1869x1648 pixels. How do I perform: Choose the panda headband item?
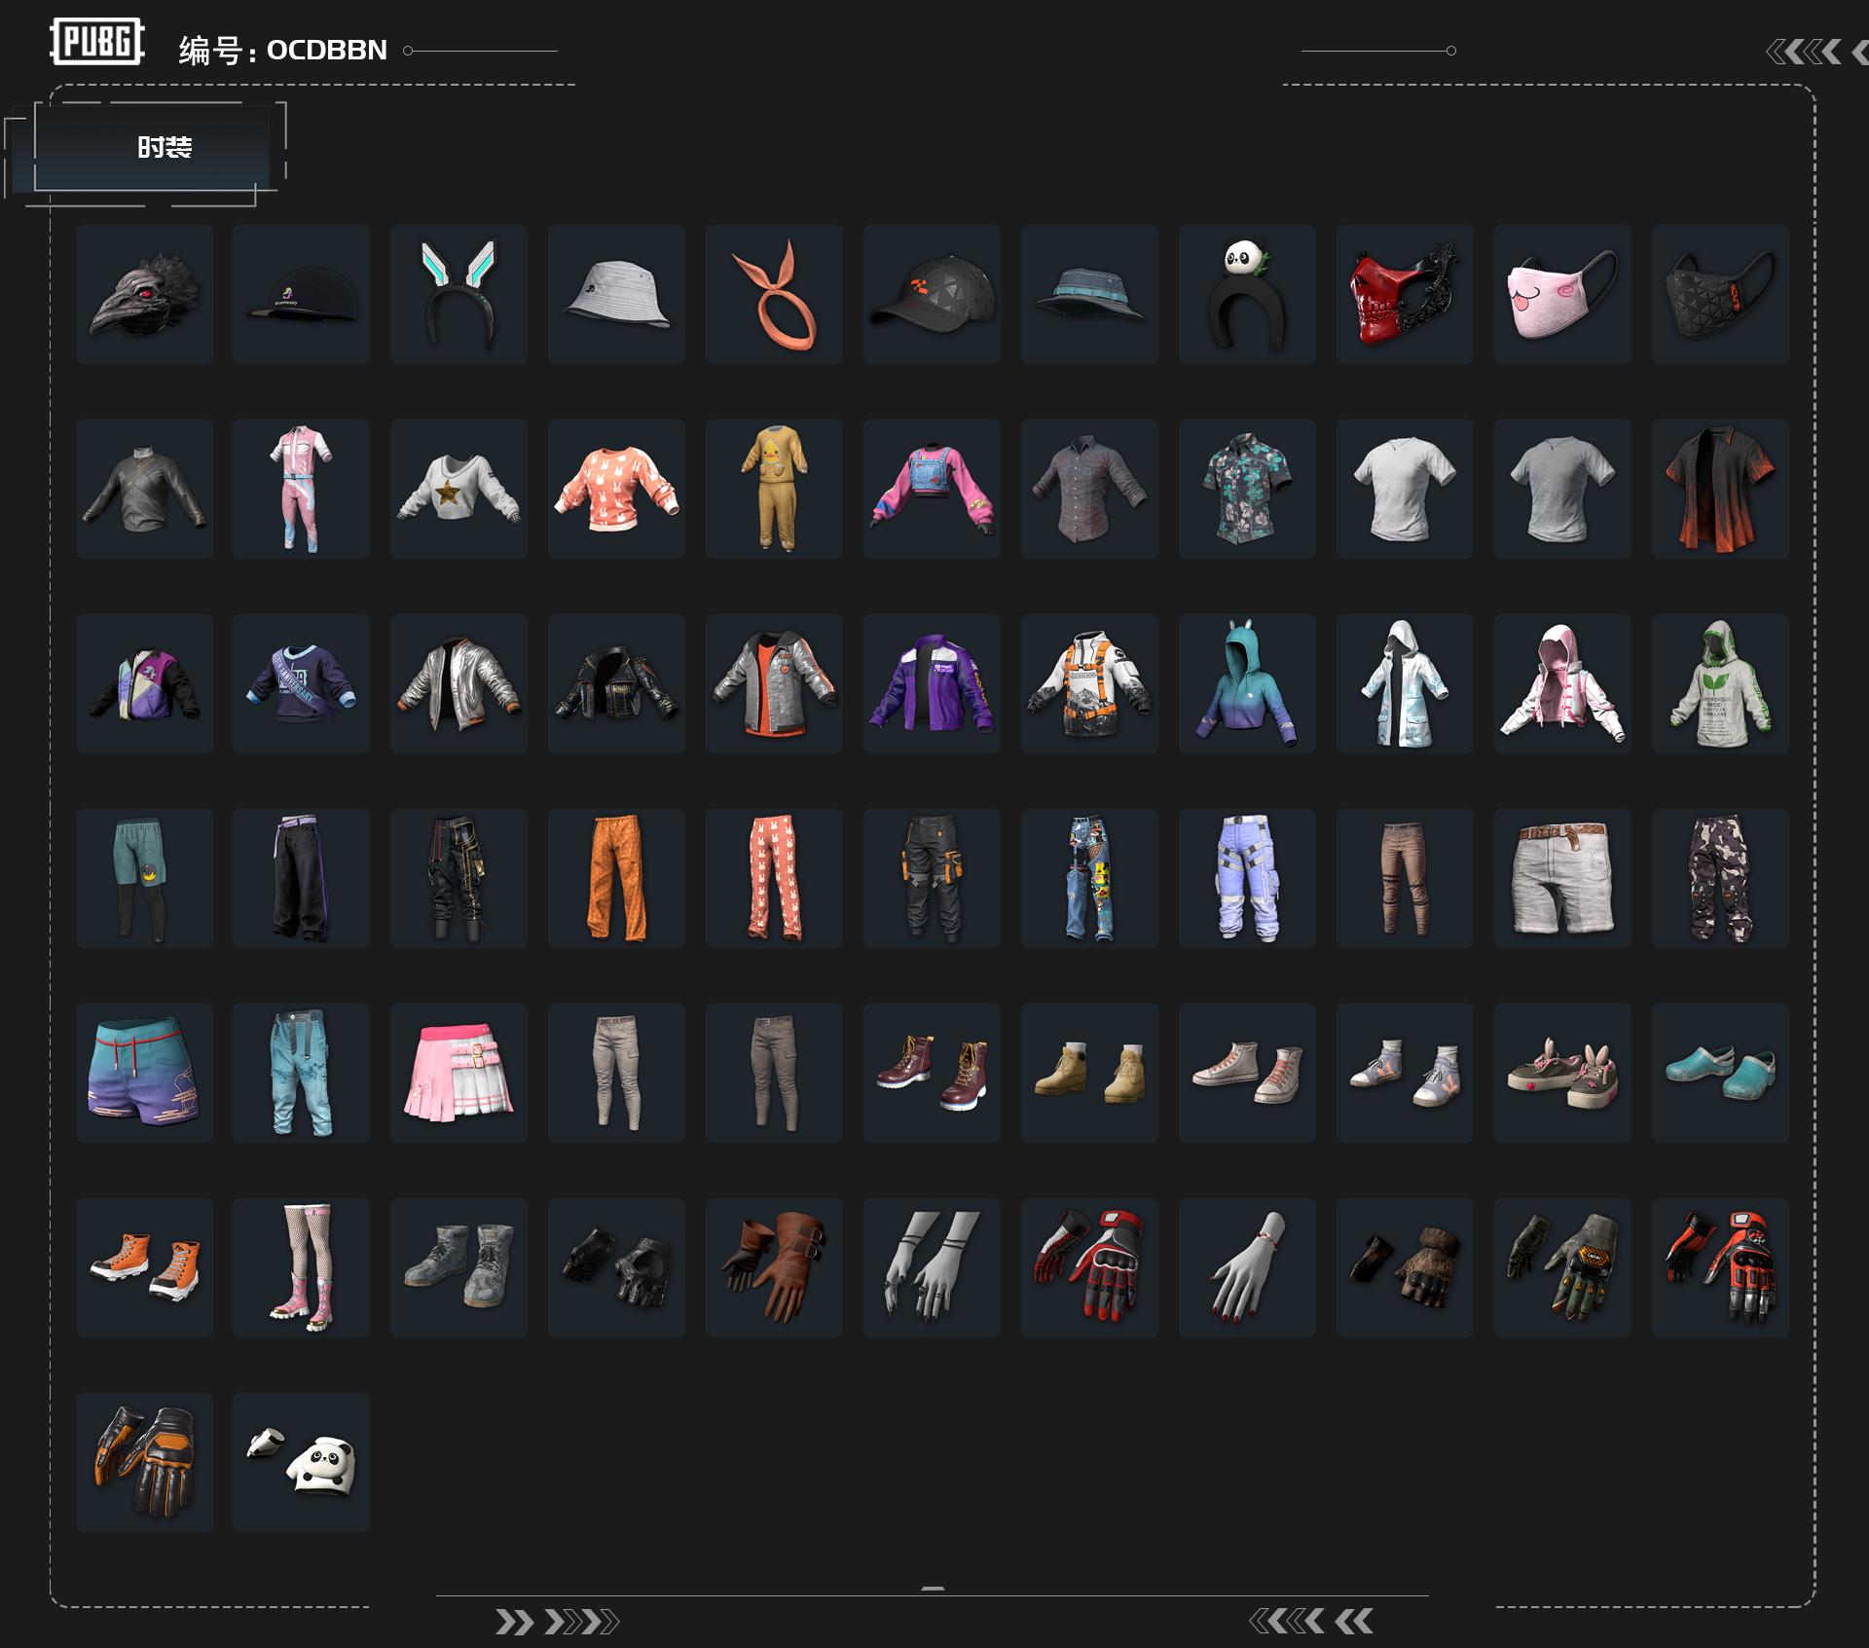1247,294
